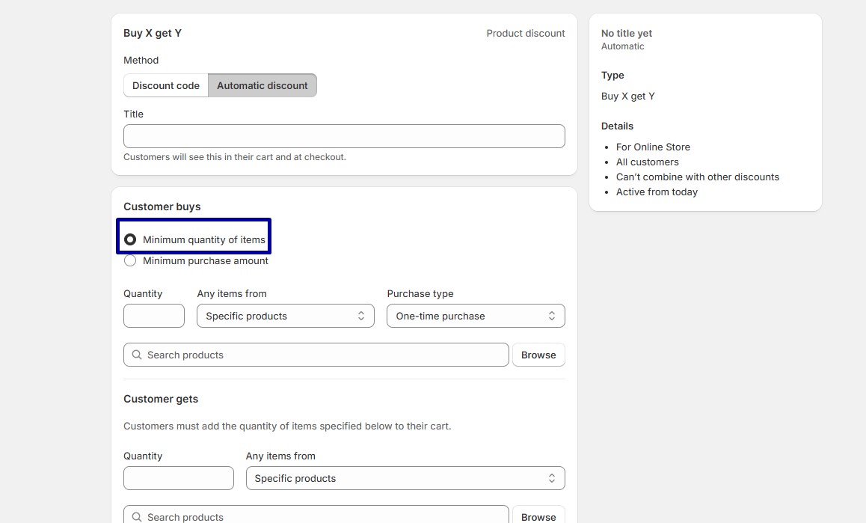866x523 pixels.
Task: Click Customer gets Search products field
Action: click(316, 516)
